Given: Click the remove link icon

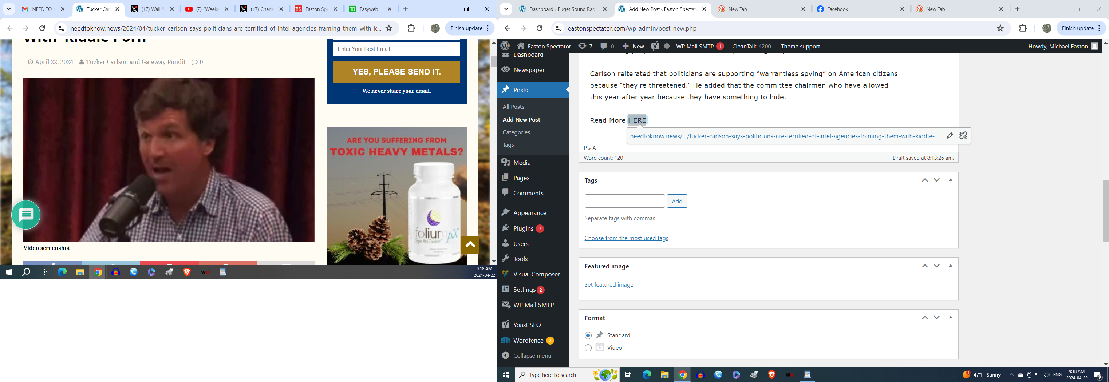Looking at the screenshot, I should coord(963,136).
